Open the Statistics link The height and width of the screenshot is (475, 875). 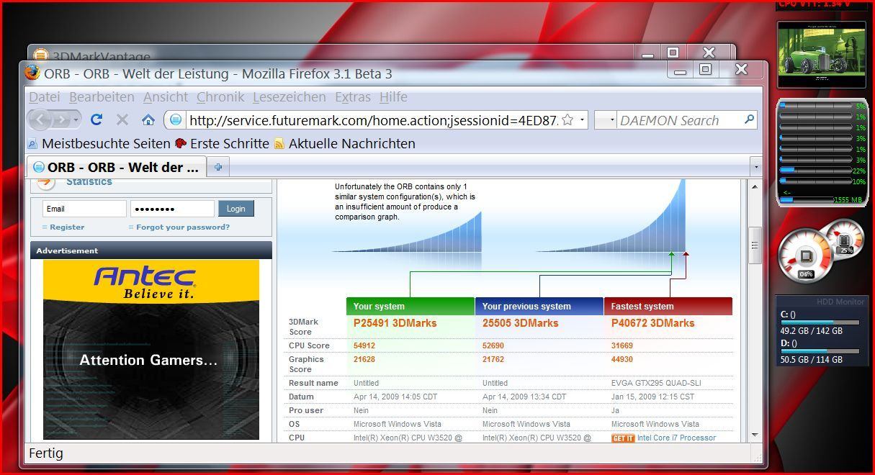pyautogui.click(x=89, y=182)
